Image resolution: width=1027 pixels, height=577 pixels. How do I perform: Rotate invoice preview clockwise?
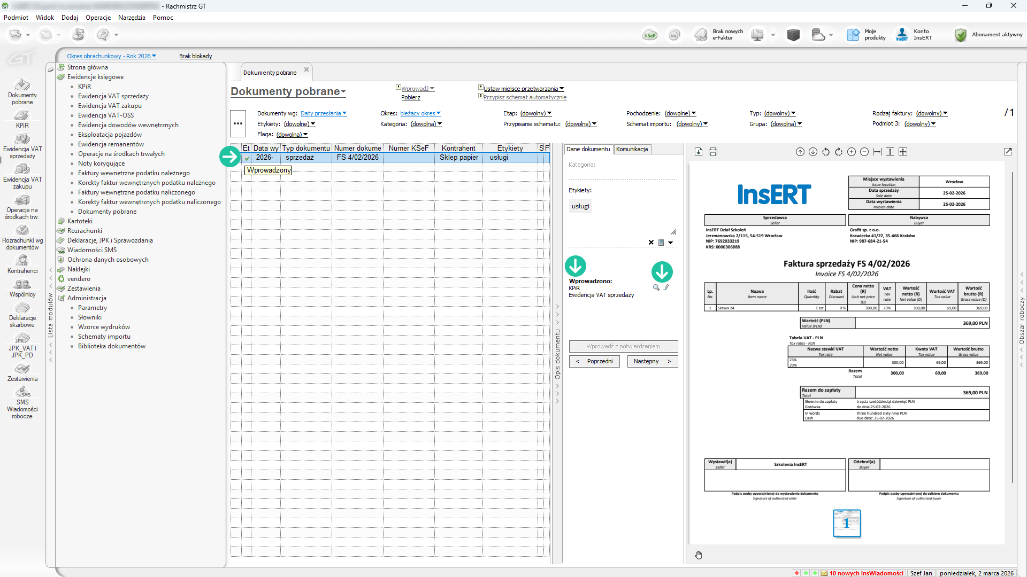coord(839,152)
